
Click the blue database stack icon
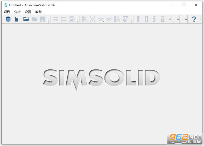click(x=8, y=19)
